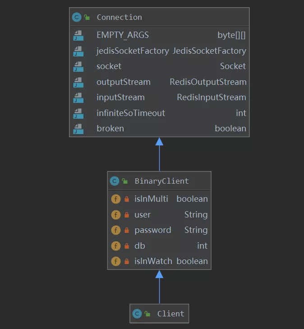Screen dimensions: 304x329
Task: Click the field icon beside user
Action: tap(116, 215)
